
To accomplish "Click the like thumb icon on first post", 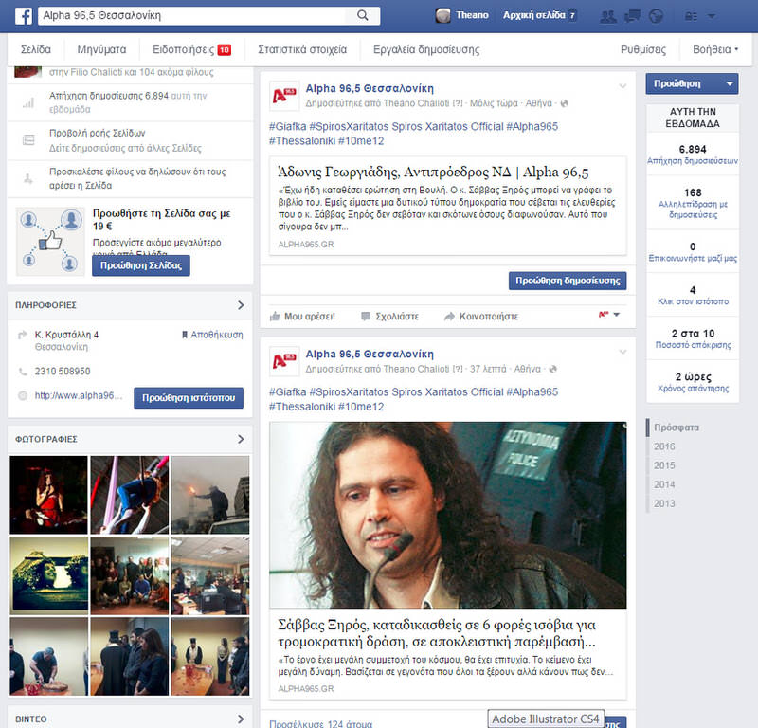I will [275, 317].
